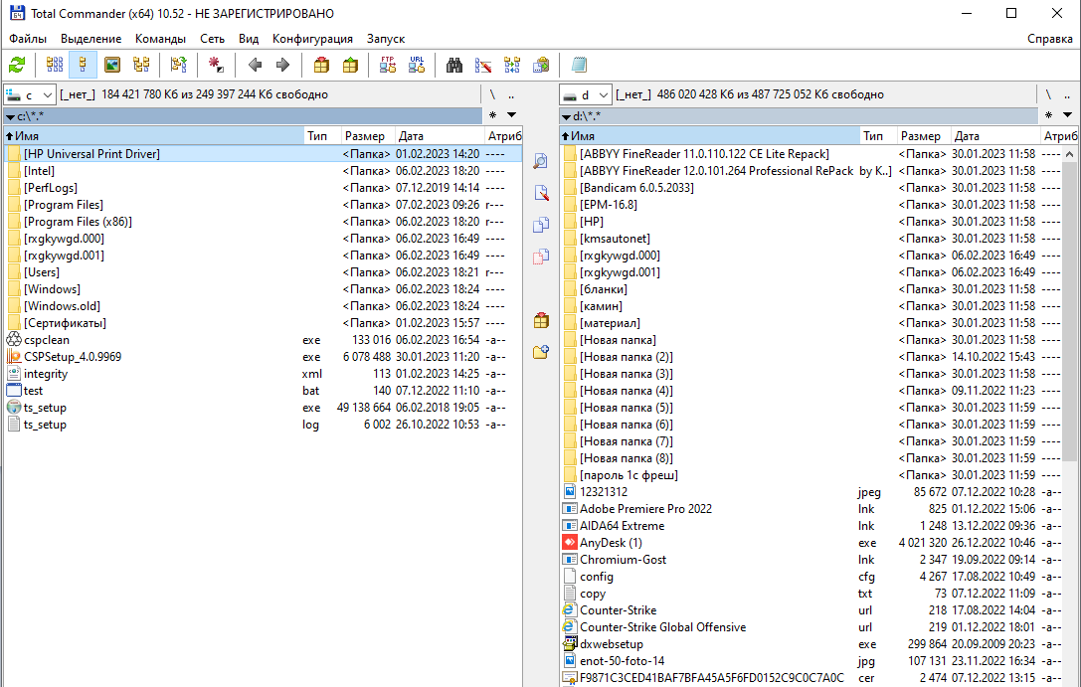The image size is (1081, 687).
Task: Click the copy names to clipboard icon
Action: click(541, 65)
